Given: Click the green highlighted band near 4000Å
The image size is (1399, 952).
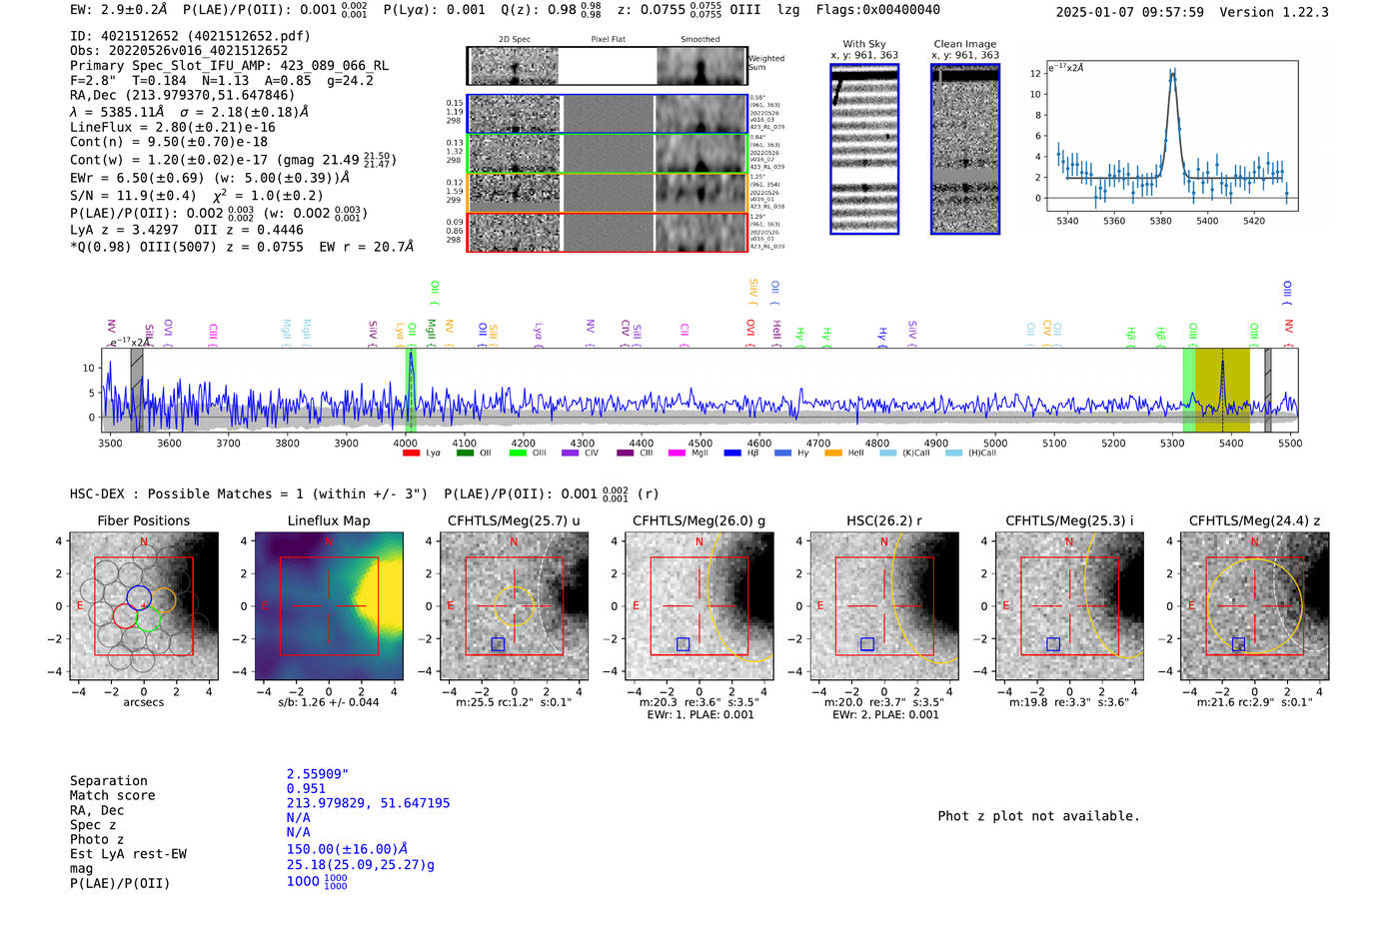Looking at the screenshot, I should [411, 390].
